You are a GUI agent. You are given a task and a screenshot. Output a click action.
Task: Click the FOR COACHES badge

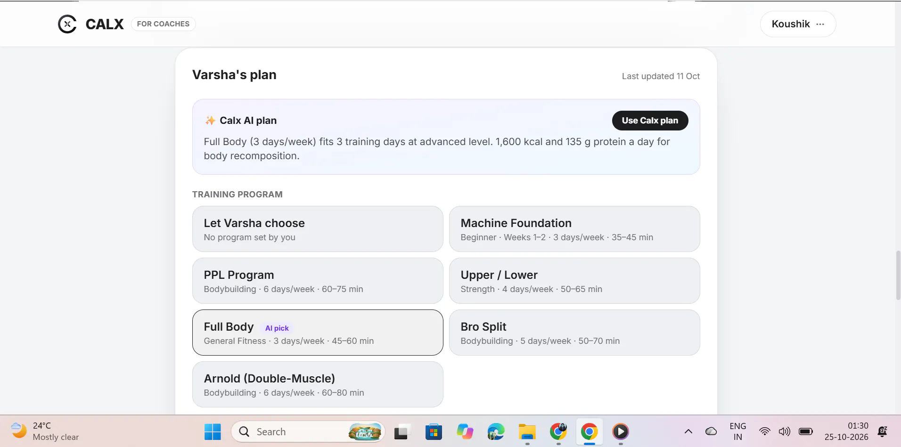coord(163,24)
